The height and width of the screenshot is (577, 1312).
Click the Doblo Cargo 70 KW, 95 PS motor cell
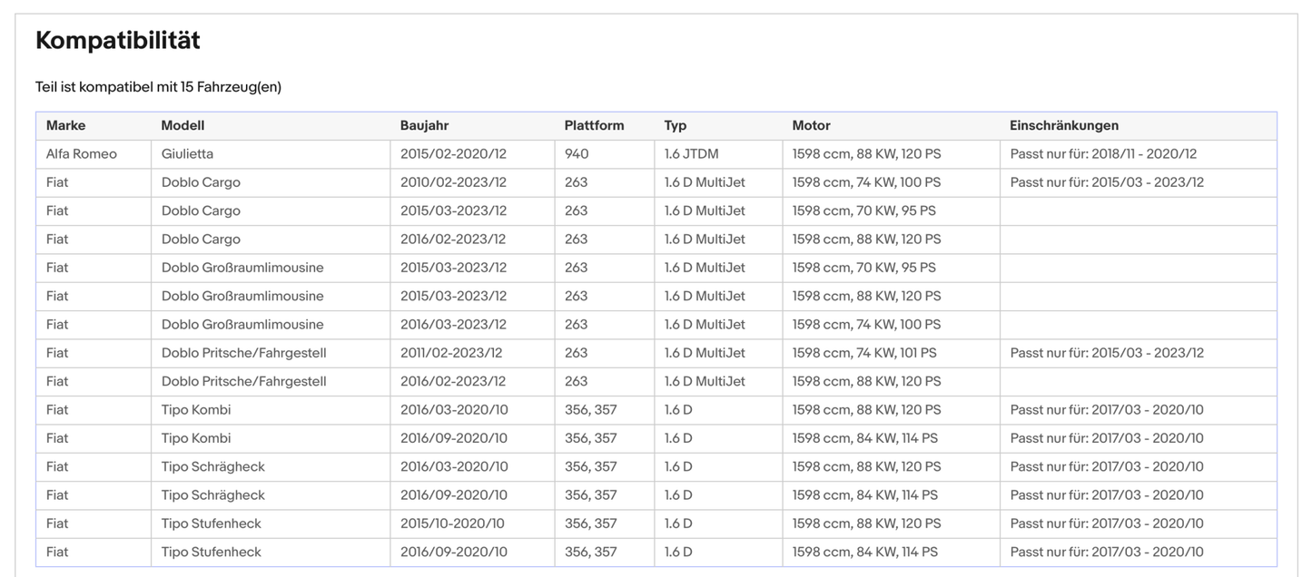(x=863, y=210)
